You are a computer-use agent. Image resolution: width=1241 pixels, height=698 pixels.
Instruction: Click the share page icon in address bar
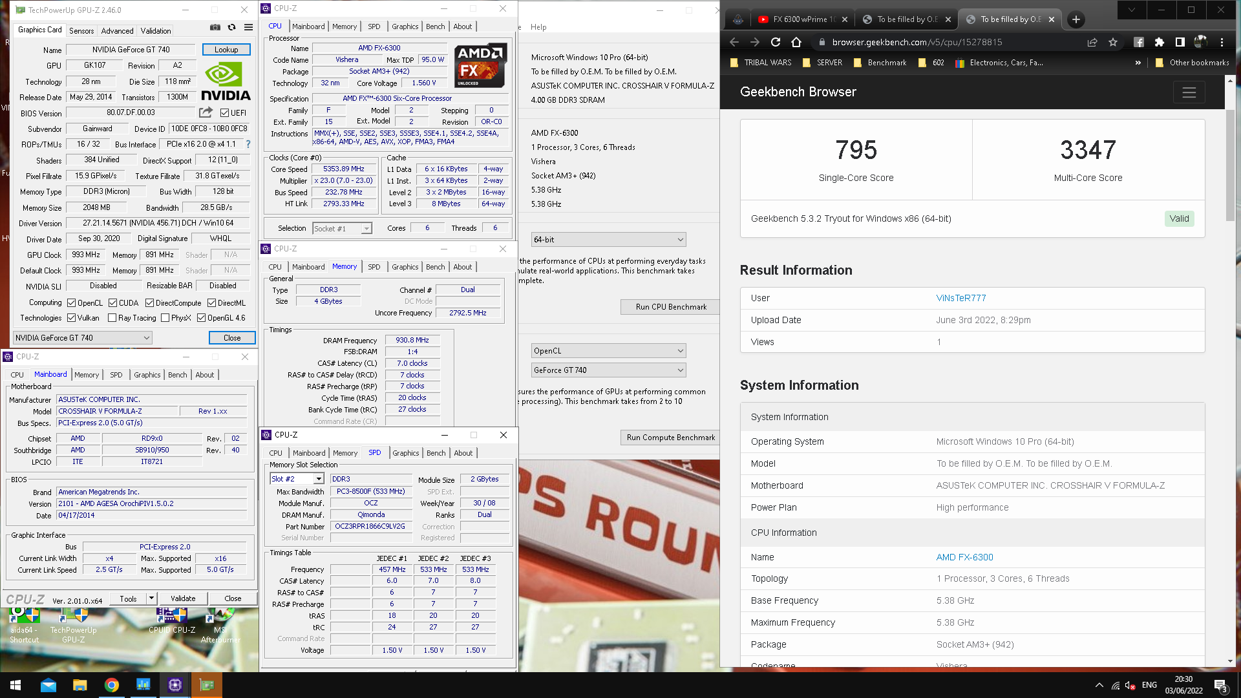click(1092, 42)
